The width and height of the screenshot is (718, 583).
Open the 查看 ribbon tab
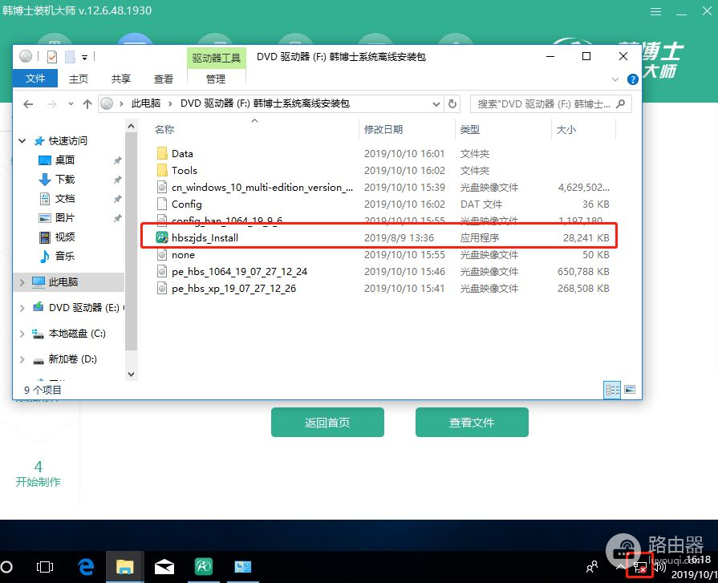(x=164, y=79)
